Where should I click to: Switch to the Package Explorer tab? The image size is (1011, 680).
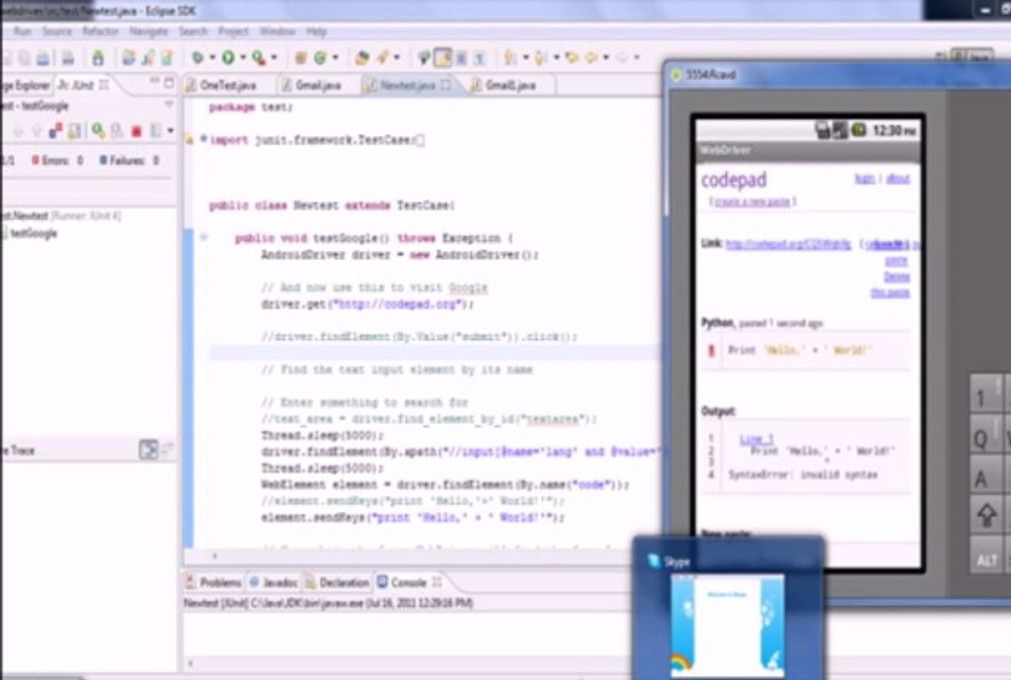point(25,85)
